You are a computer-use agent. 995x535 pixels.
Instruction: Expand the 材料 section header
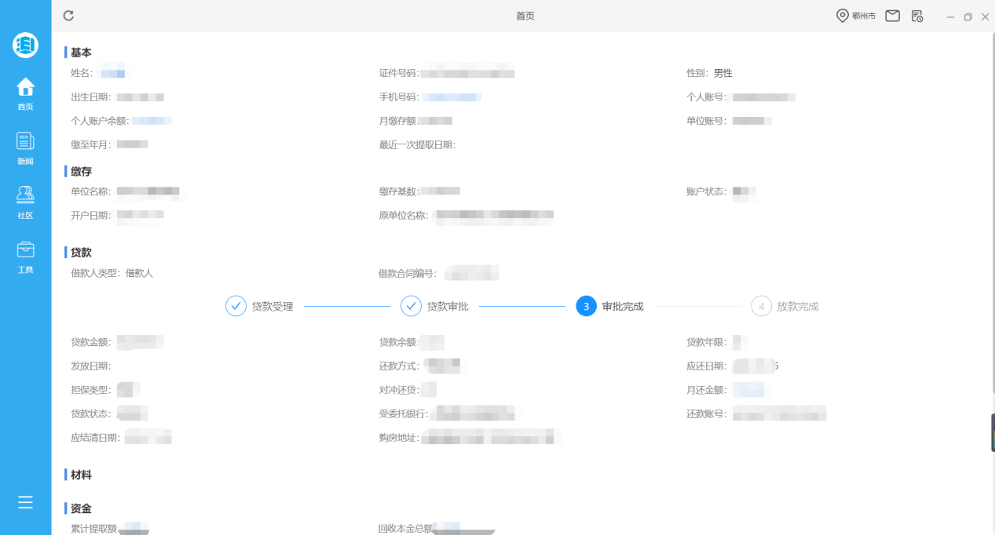pyautogui.click(x=79, y=475)
